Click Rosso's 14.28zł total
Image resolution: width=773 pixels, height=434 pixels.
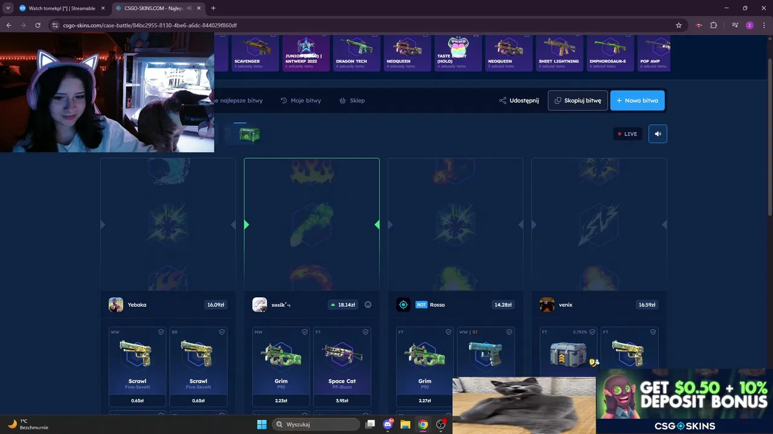503,304
